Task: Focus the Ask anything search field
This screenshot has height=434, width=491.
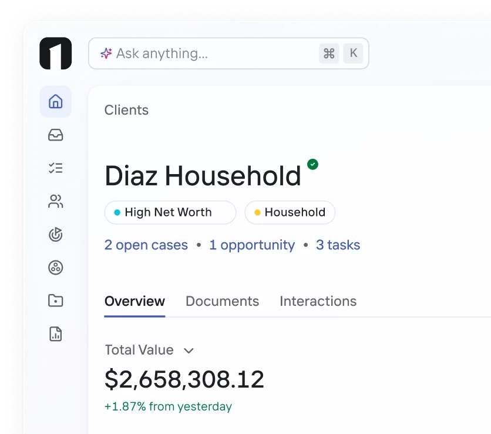Action: pos(228,54)
